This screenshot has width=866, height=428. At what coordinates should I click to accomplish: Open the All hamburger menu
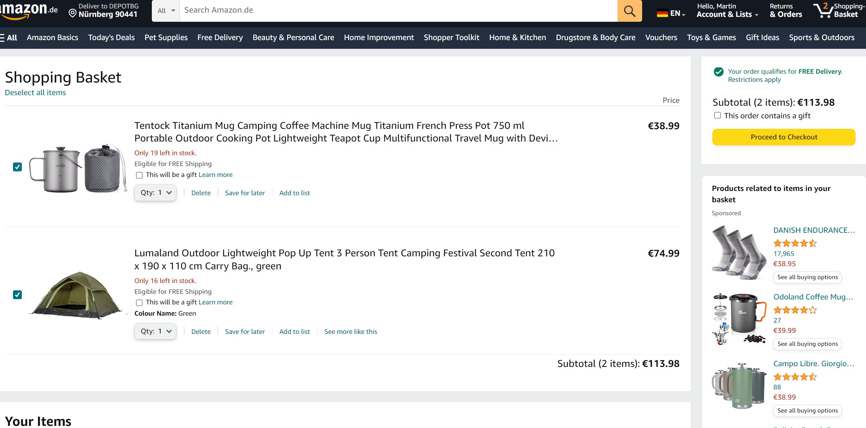pyautogui.click(x=8, y=38)
